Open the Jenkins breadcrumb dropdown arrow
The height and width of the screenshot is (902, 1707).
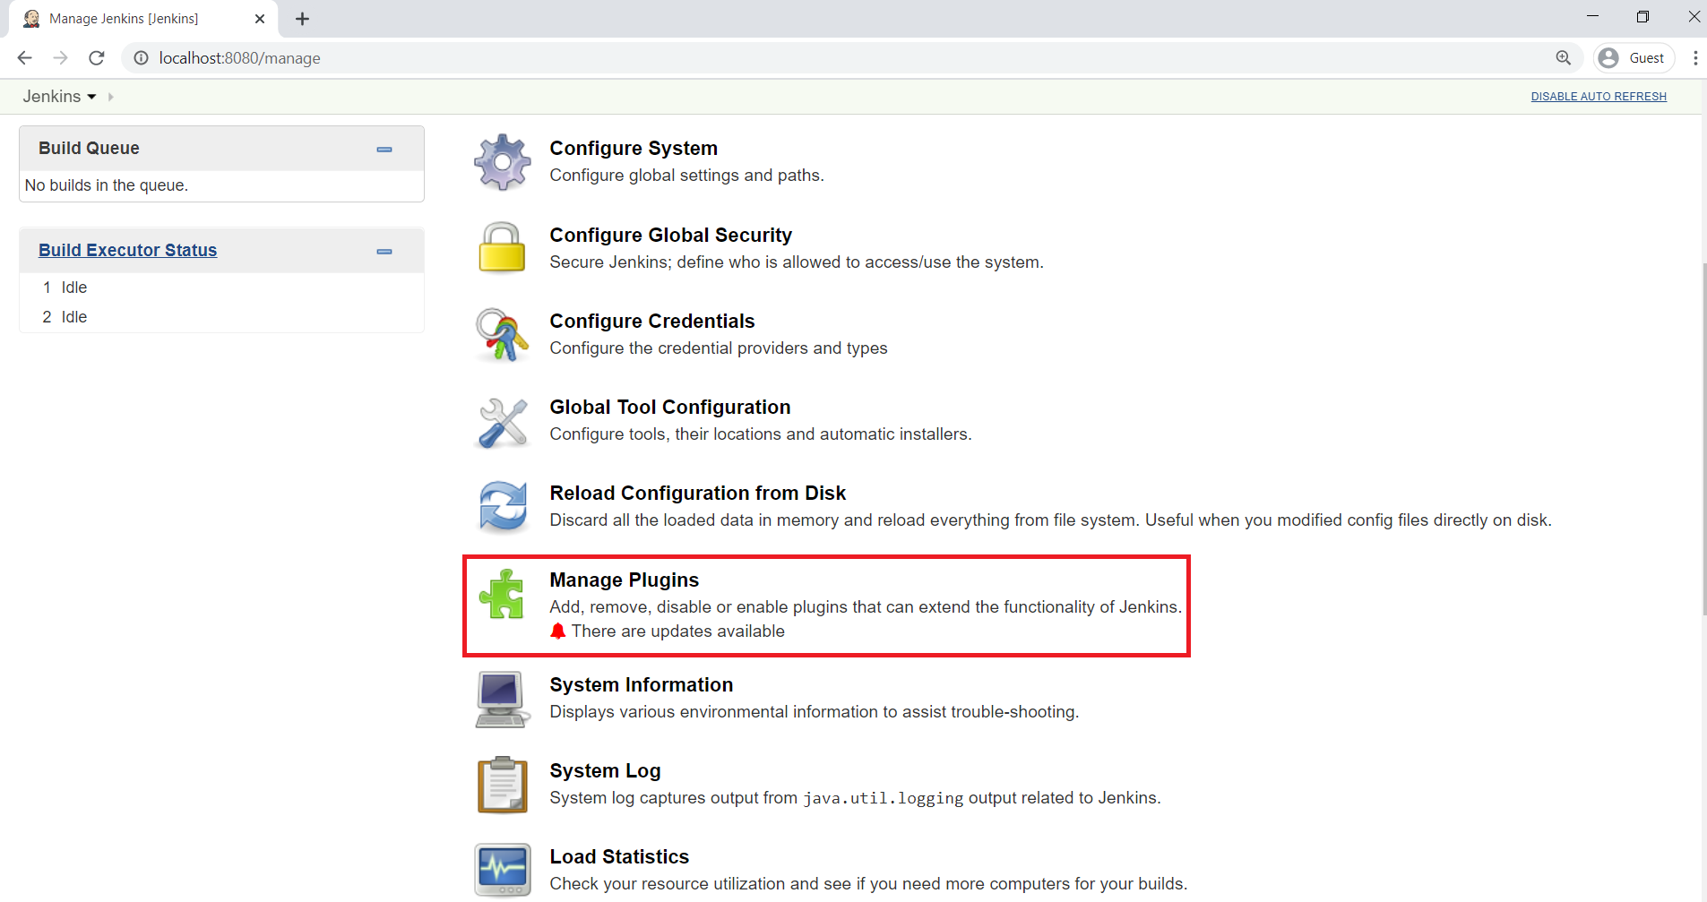[91, 97]
